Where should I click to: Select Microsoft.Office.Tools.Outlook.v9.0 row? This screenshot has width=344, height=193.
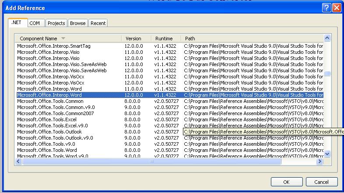click(x=169, y=138)
